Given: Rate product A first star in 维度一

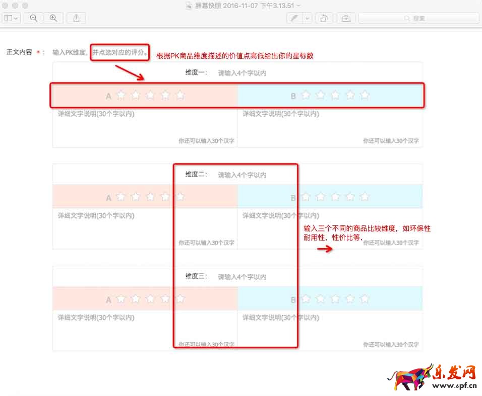Looking at the screenshot, I should coord(120,95).
